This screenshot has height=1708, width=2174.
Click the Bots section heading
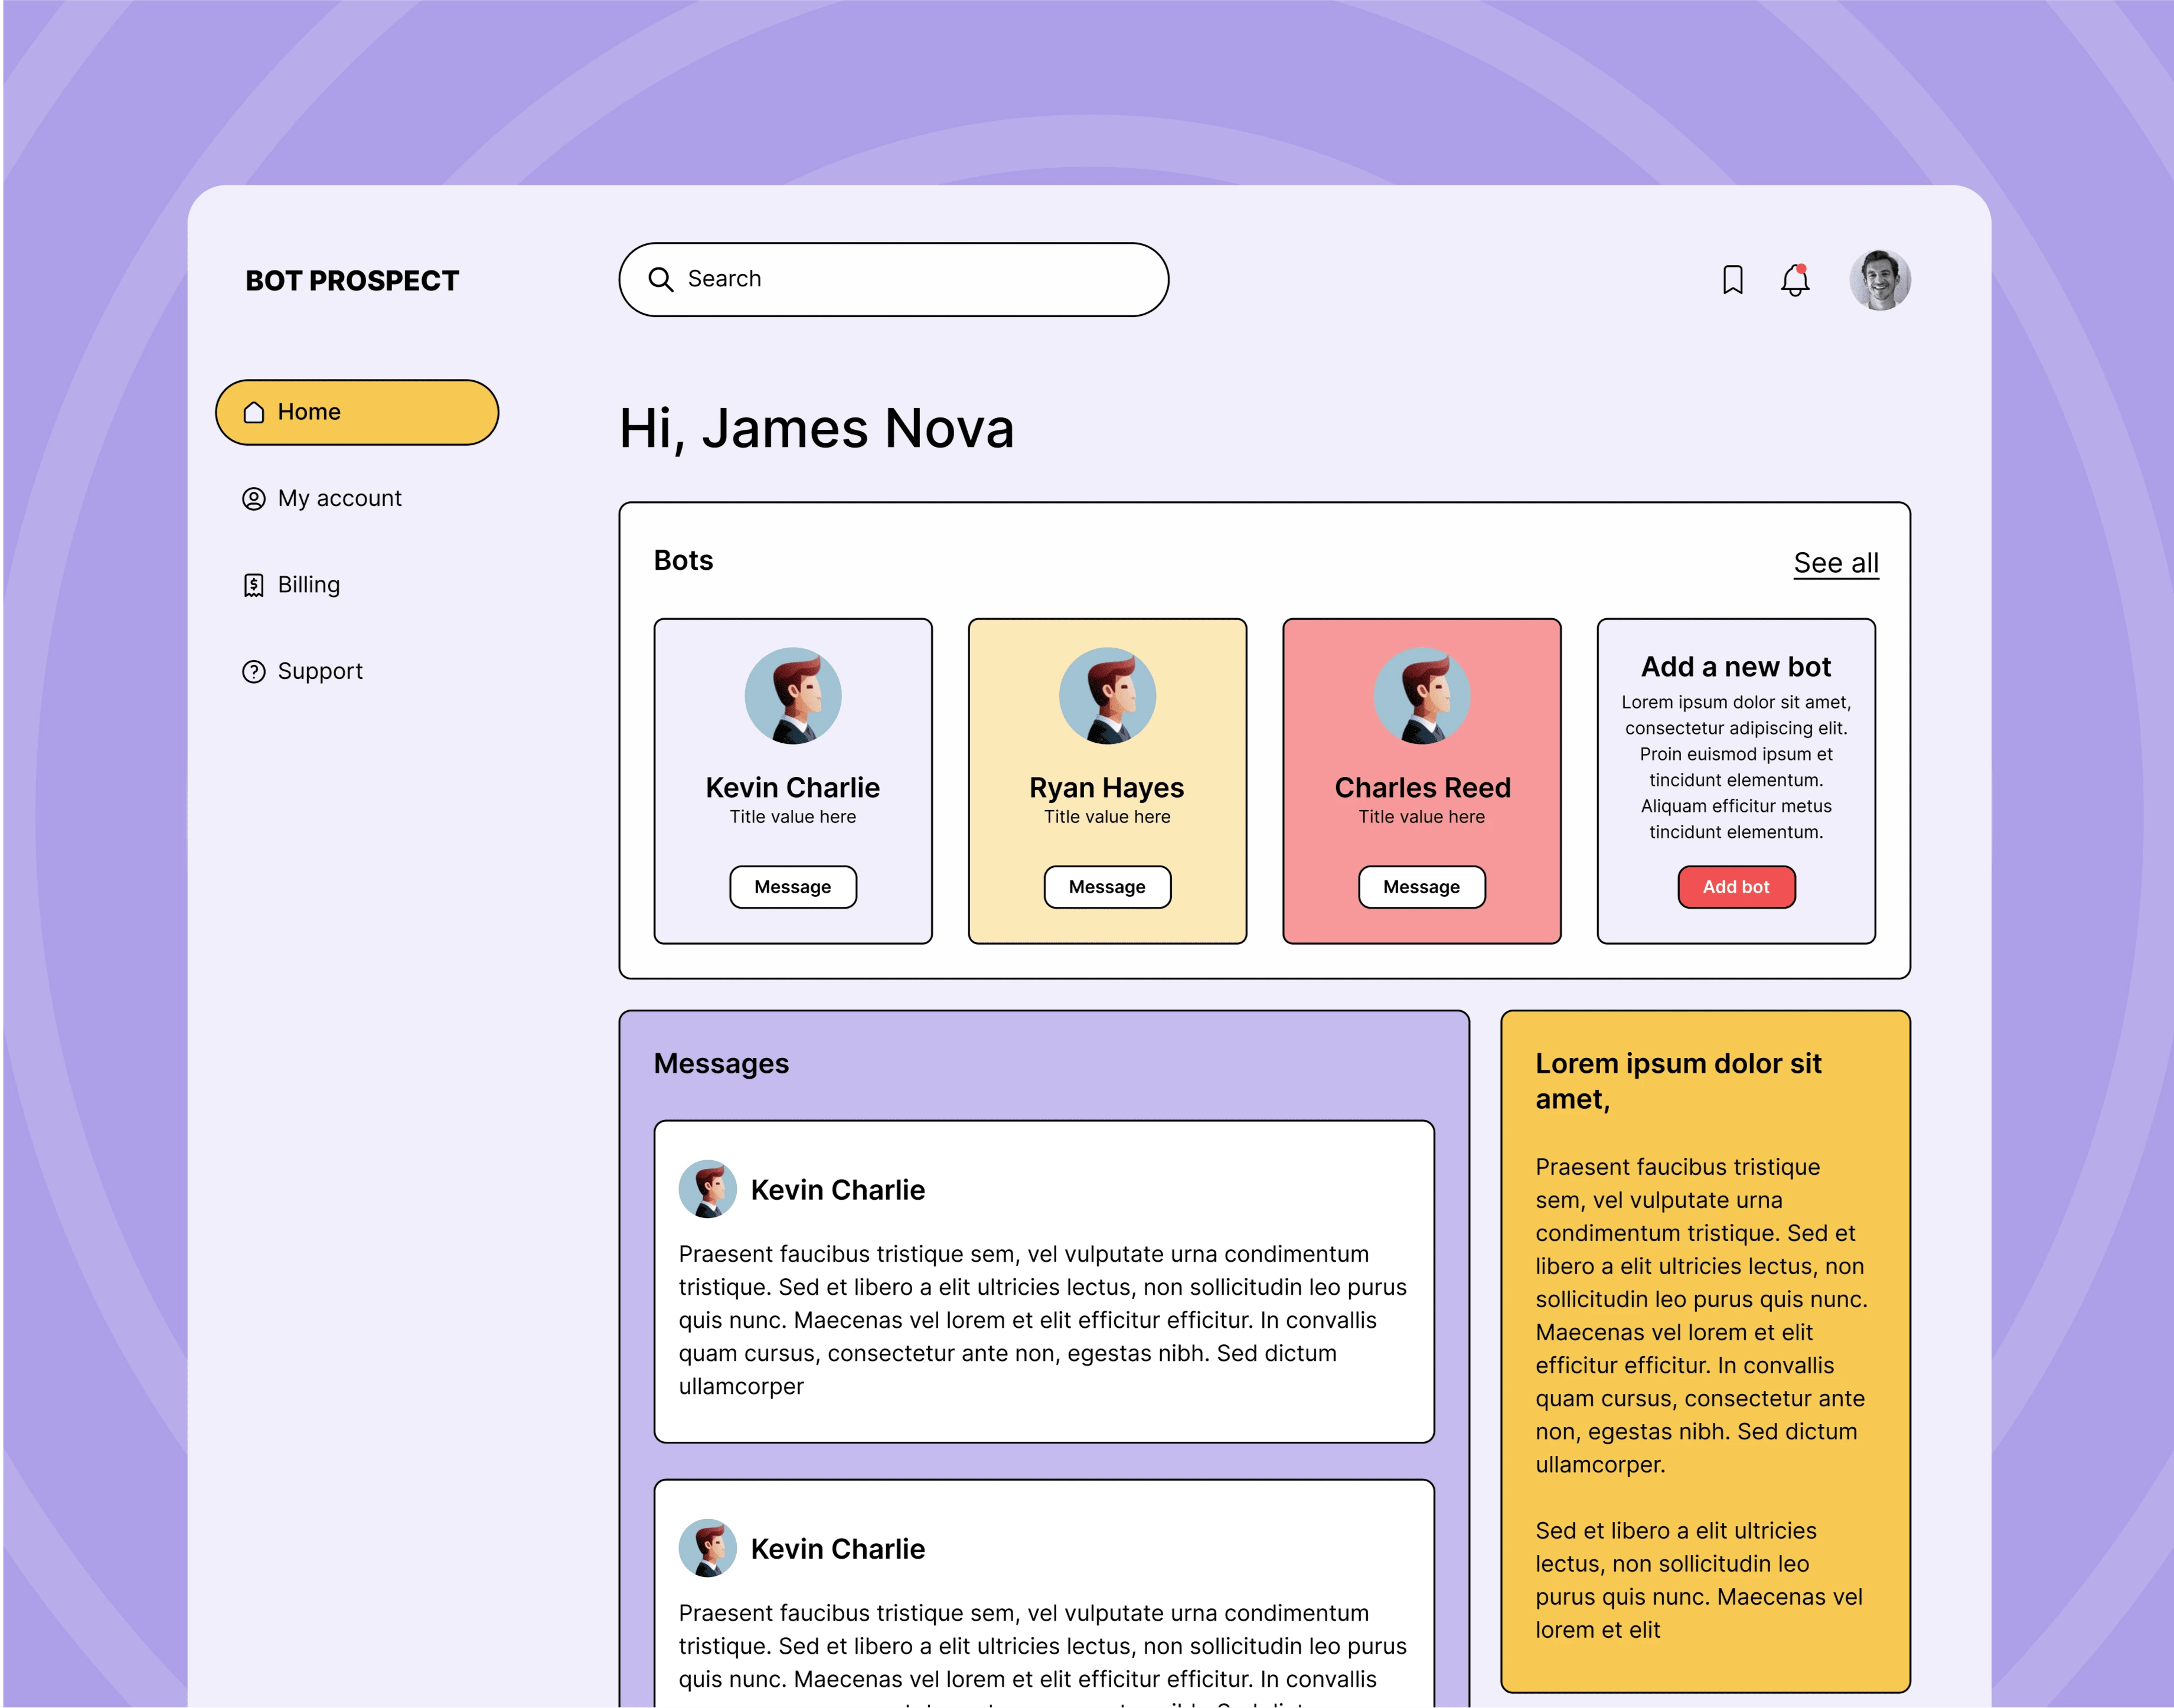[x=683, y=561]
